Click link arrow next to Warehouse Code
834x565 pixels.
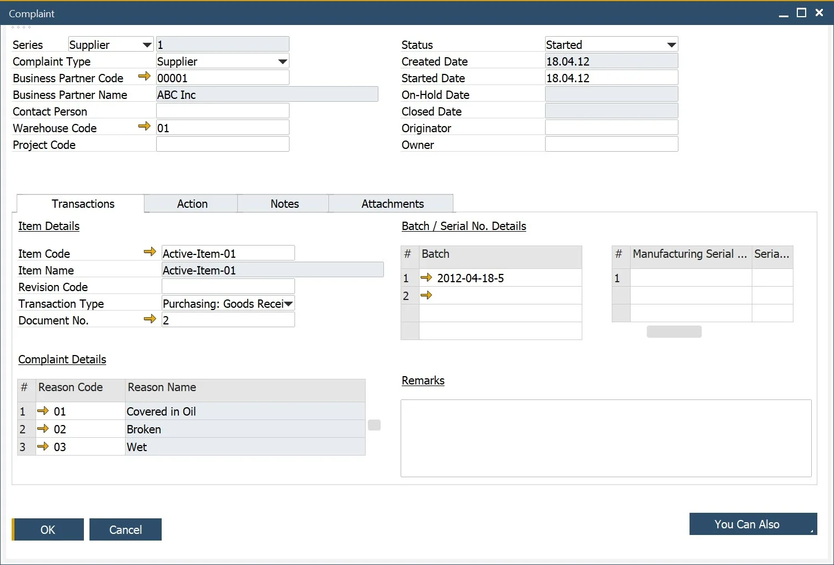[144, 126]
